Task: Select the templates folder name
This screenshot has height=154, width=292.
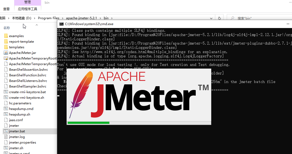Action: (17, 47)
